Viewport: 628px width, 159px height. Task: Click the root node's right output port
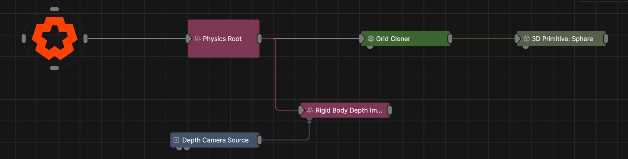click(86, 38)
